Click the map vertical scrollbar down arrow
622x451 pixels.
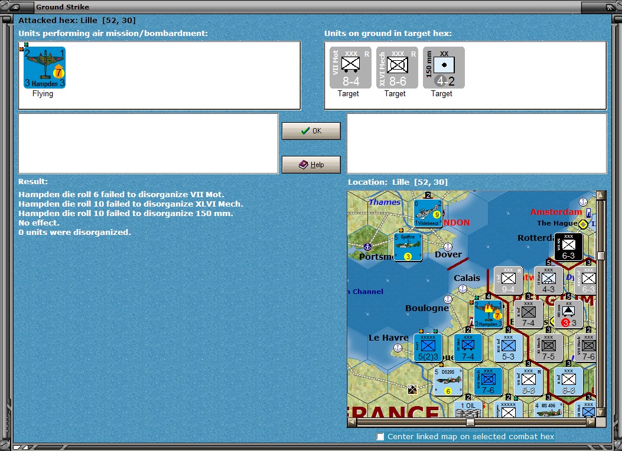point(601,413)
